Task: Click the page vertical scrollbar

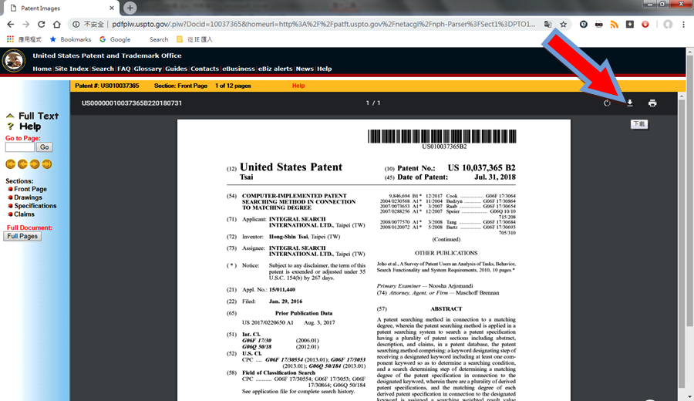Action: point(689,190)
